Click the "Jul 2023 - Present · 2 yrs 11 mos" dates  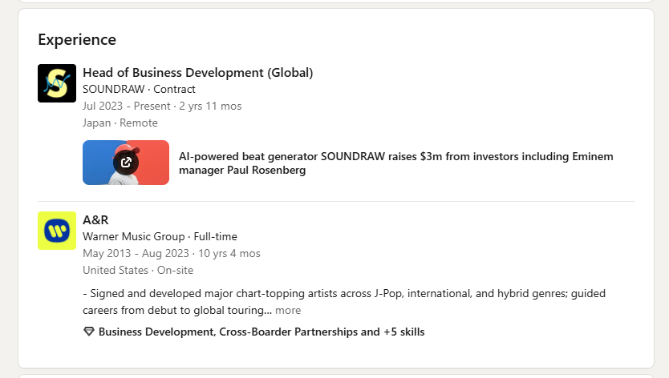click(x=162, y=107)
